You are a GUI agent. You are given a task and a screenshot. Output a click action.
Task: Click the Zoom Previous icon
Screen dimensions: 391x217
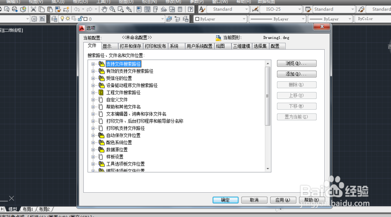tap(129, 9)
